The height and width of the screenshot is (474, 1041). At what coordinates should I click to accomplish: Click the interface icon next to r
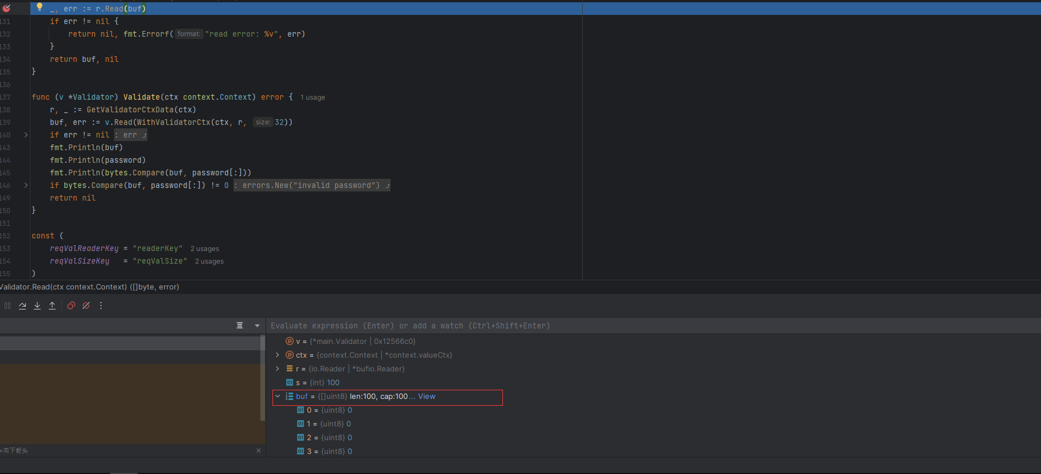tap(290, 369)
